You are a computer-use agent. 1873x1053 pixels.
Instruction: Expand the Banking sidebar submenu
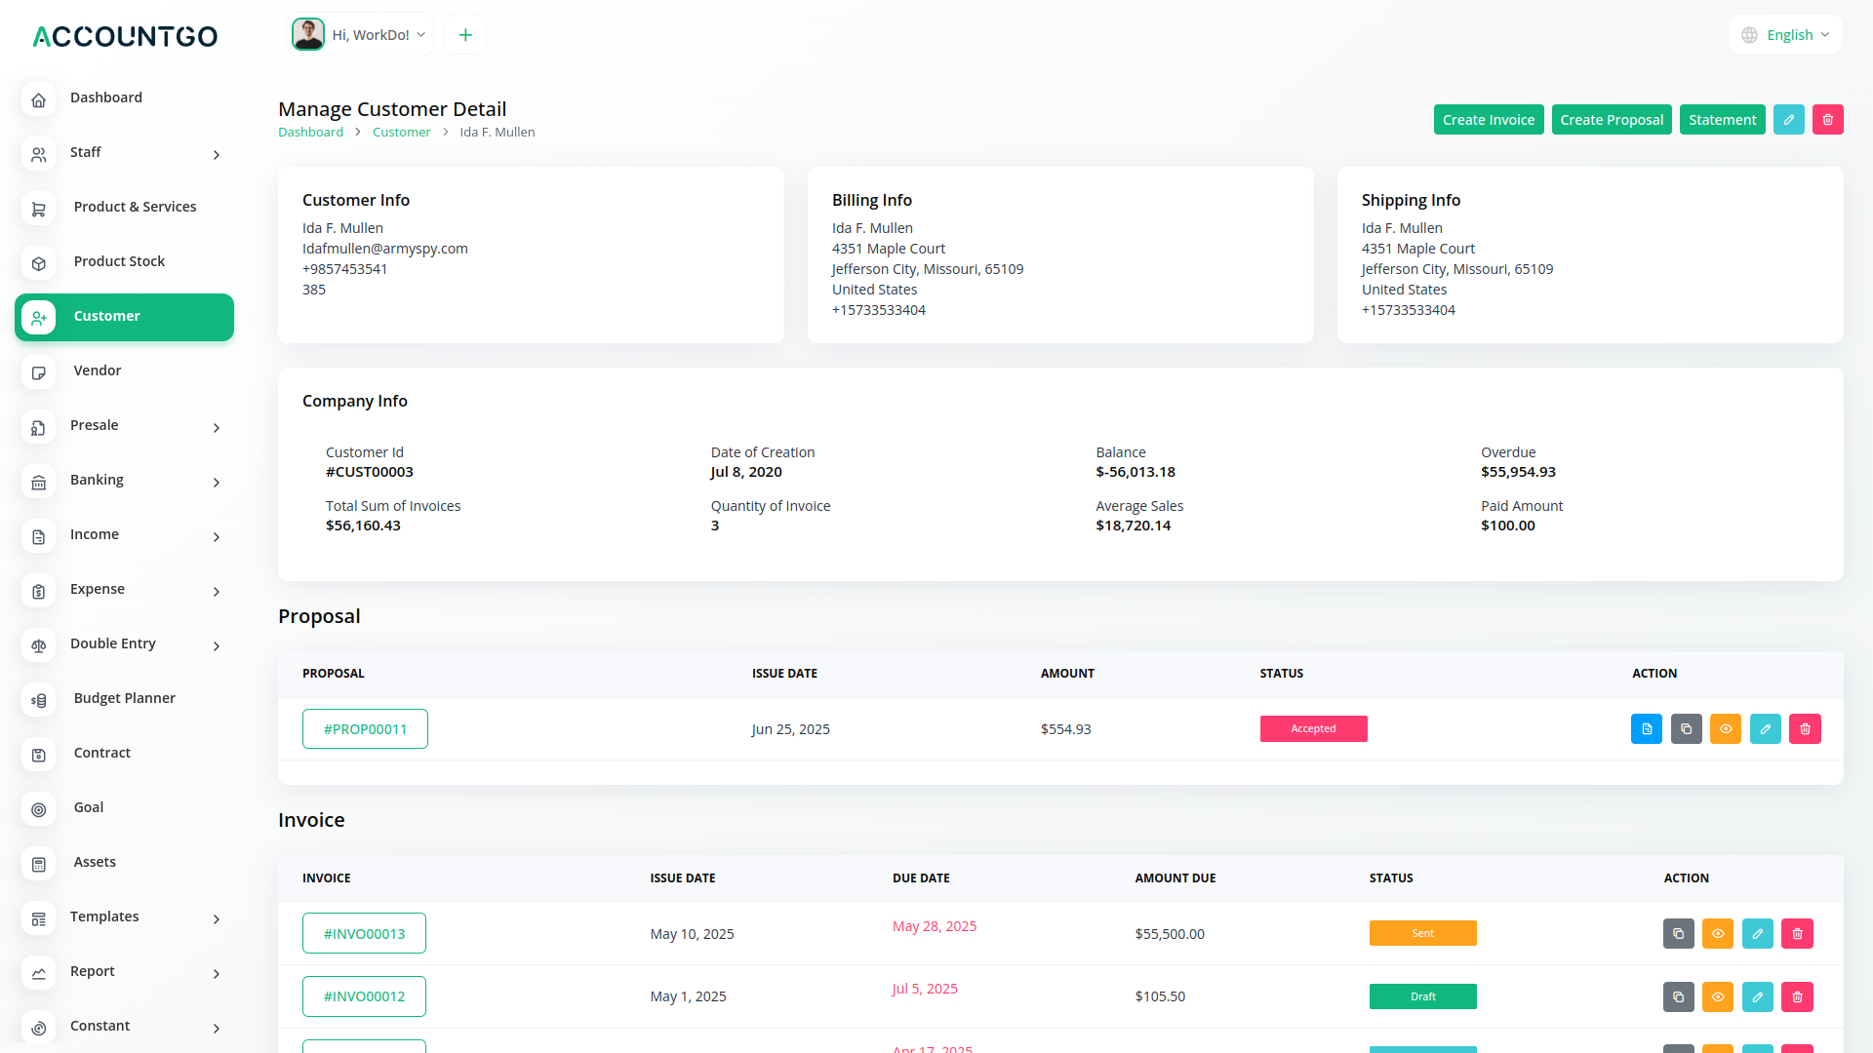click(124, 481)
